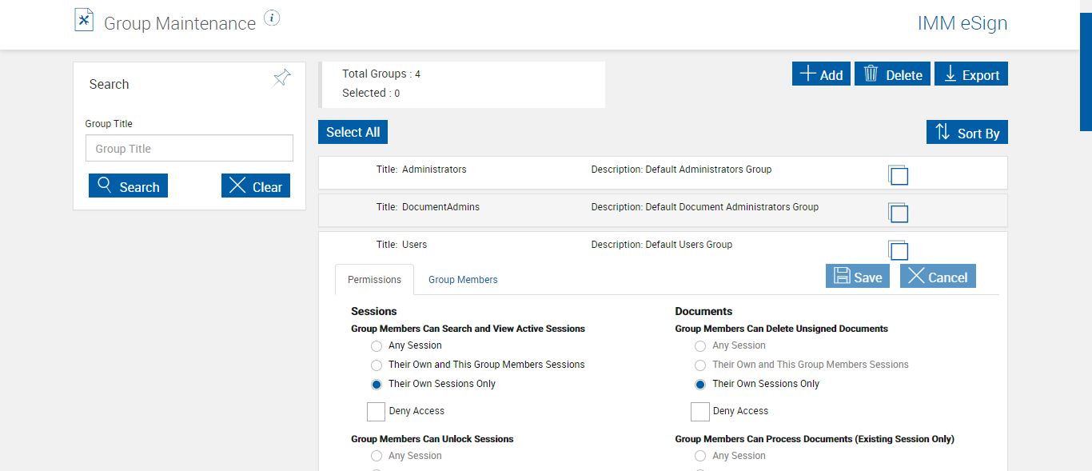
Task: Select Their Own Sessions Only for Delete Unsigned Documents
Action: click(x=700, y=385)
